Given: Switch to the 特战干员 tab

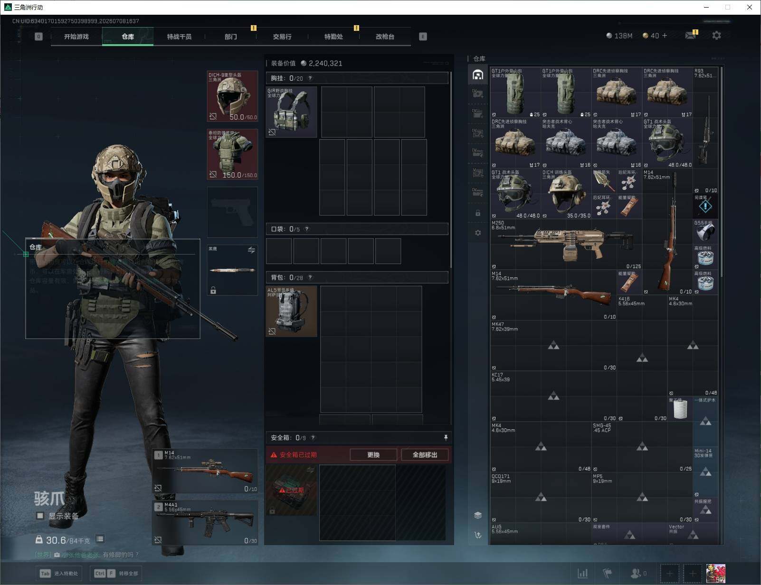Looking at the screenshot, I should pos(179,37).
